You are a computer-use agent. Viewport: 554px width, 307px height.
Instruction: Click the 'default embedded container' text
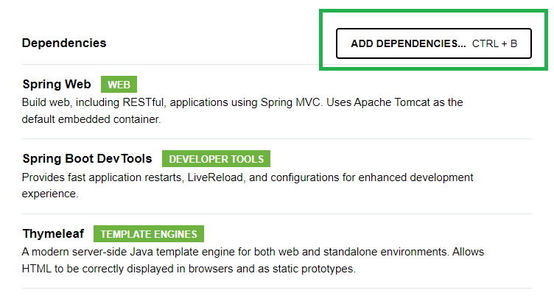pos(91,118)
